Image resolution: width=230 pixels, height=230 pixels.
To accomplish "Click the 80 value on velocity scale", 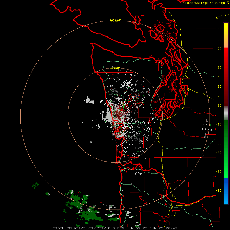I will (x=220, y=39).
